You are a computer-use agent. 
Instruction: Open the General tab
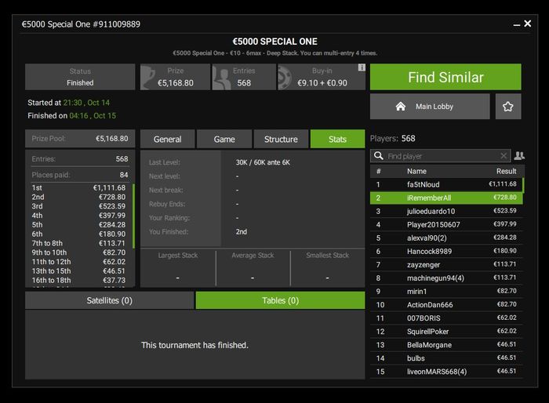point(167,139)
